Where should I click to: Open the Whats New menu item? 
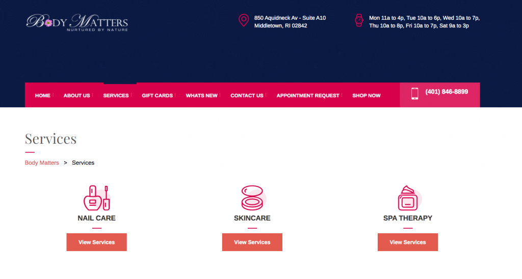(201, 96)
